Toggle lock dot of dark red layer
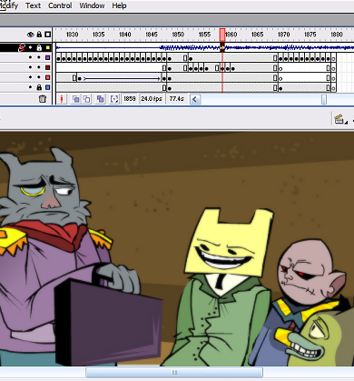The image size is (354, 381). [x=39, y=67]
